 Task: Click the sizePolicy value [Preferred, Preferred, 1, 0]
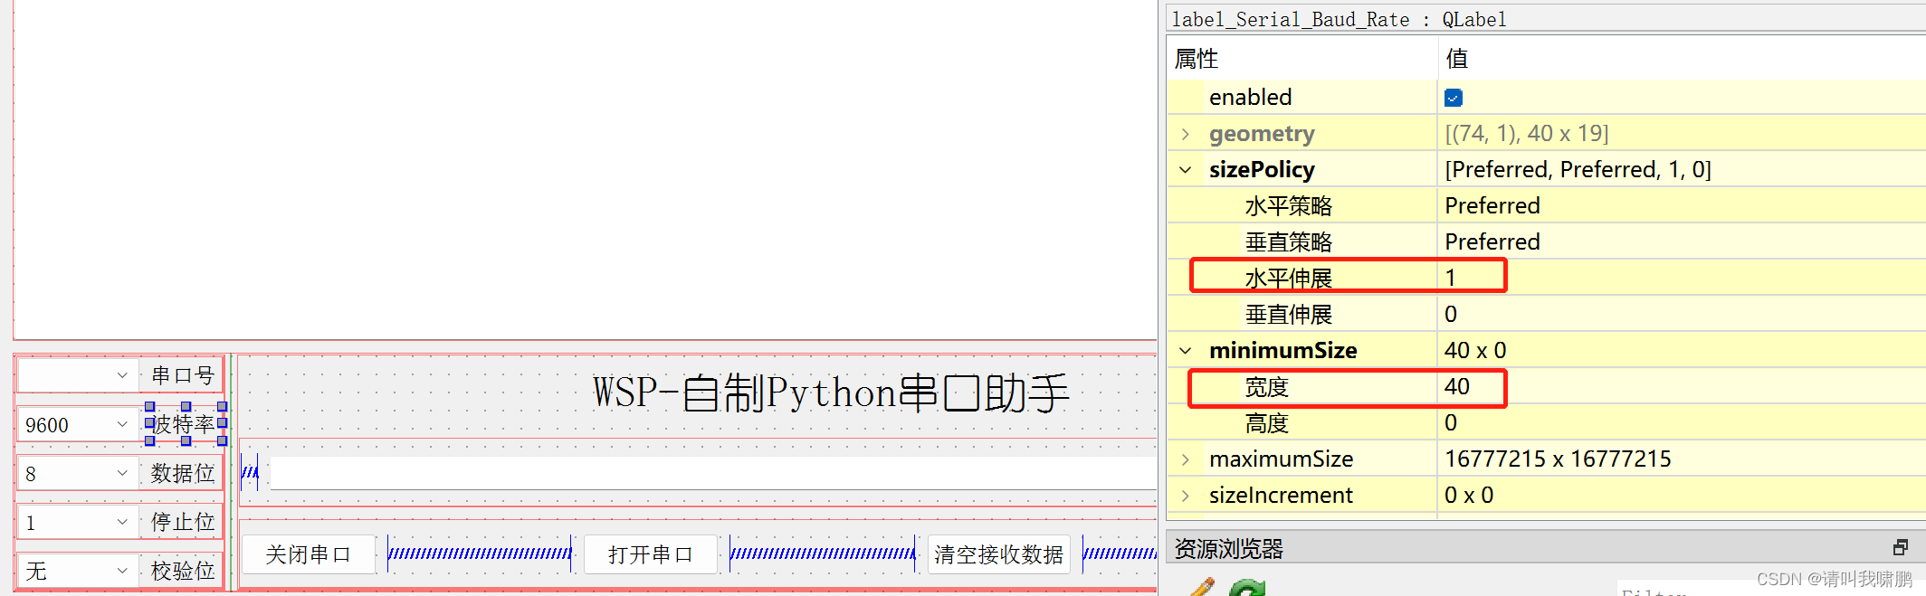click(x=1578, y=170)
